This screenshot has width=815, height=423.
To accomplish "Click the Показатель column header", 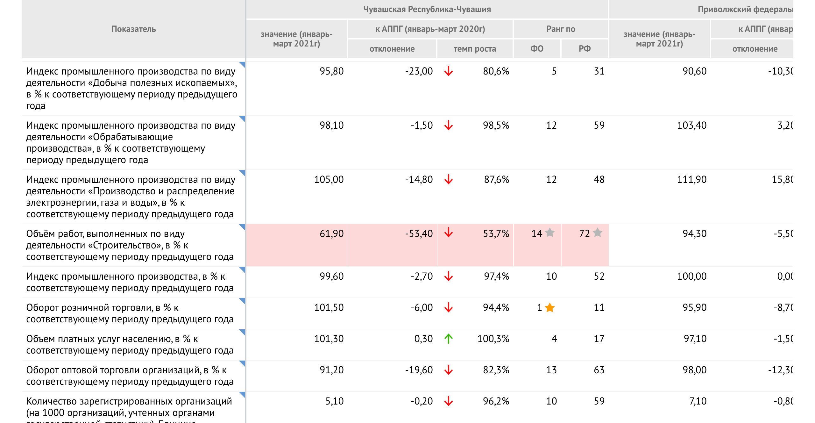I will 134,29.
